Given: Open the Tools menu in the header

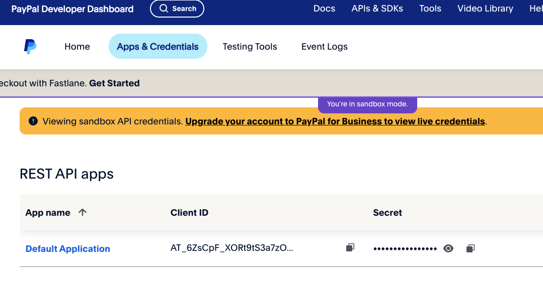Looking at the screenshot, I should click(x=430, y=9).
